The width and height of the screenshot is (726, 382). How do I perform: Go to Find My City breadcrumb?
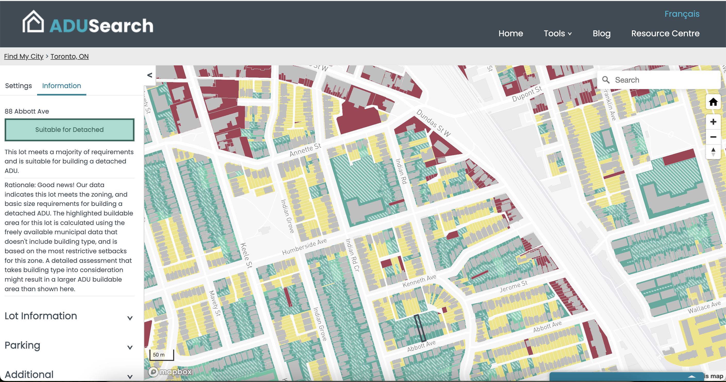pos(24,56)
